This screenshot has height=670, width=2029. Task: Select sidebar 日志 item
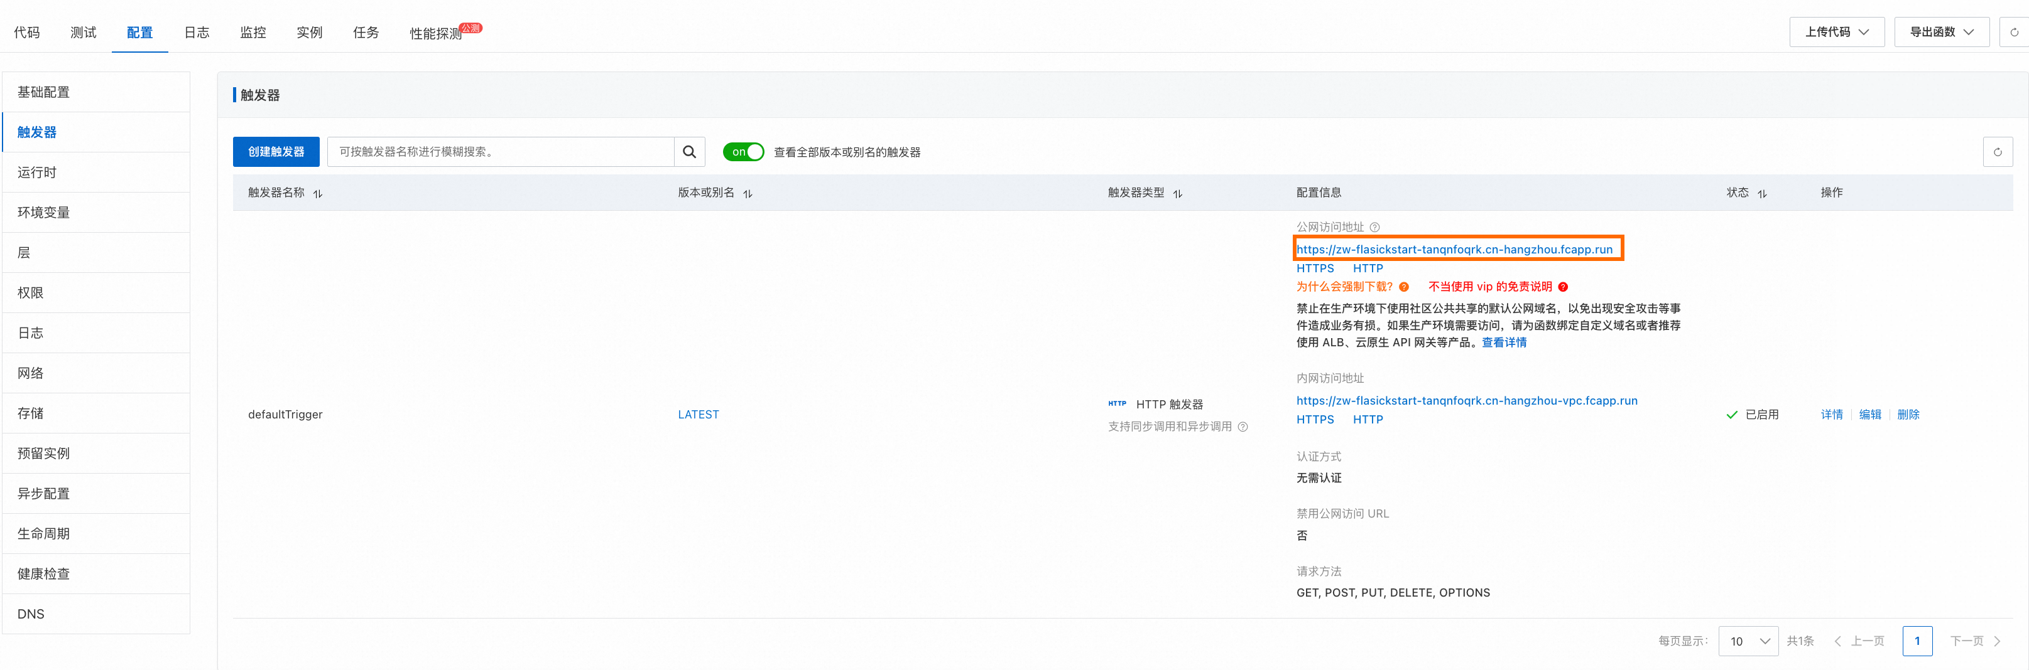(x=96, y=332)
